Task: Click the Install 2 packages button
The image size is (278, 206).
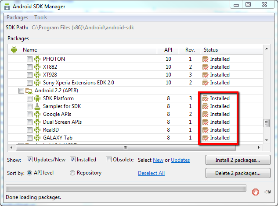Action: pyautogui.click(x=238, y=160)
